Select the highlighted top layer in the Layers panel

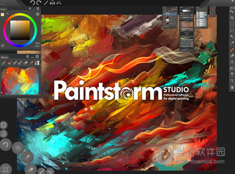click(x=170, y=14)
